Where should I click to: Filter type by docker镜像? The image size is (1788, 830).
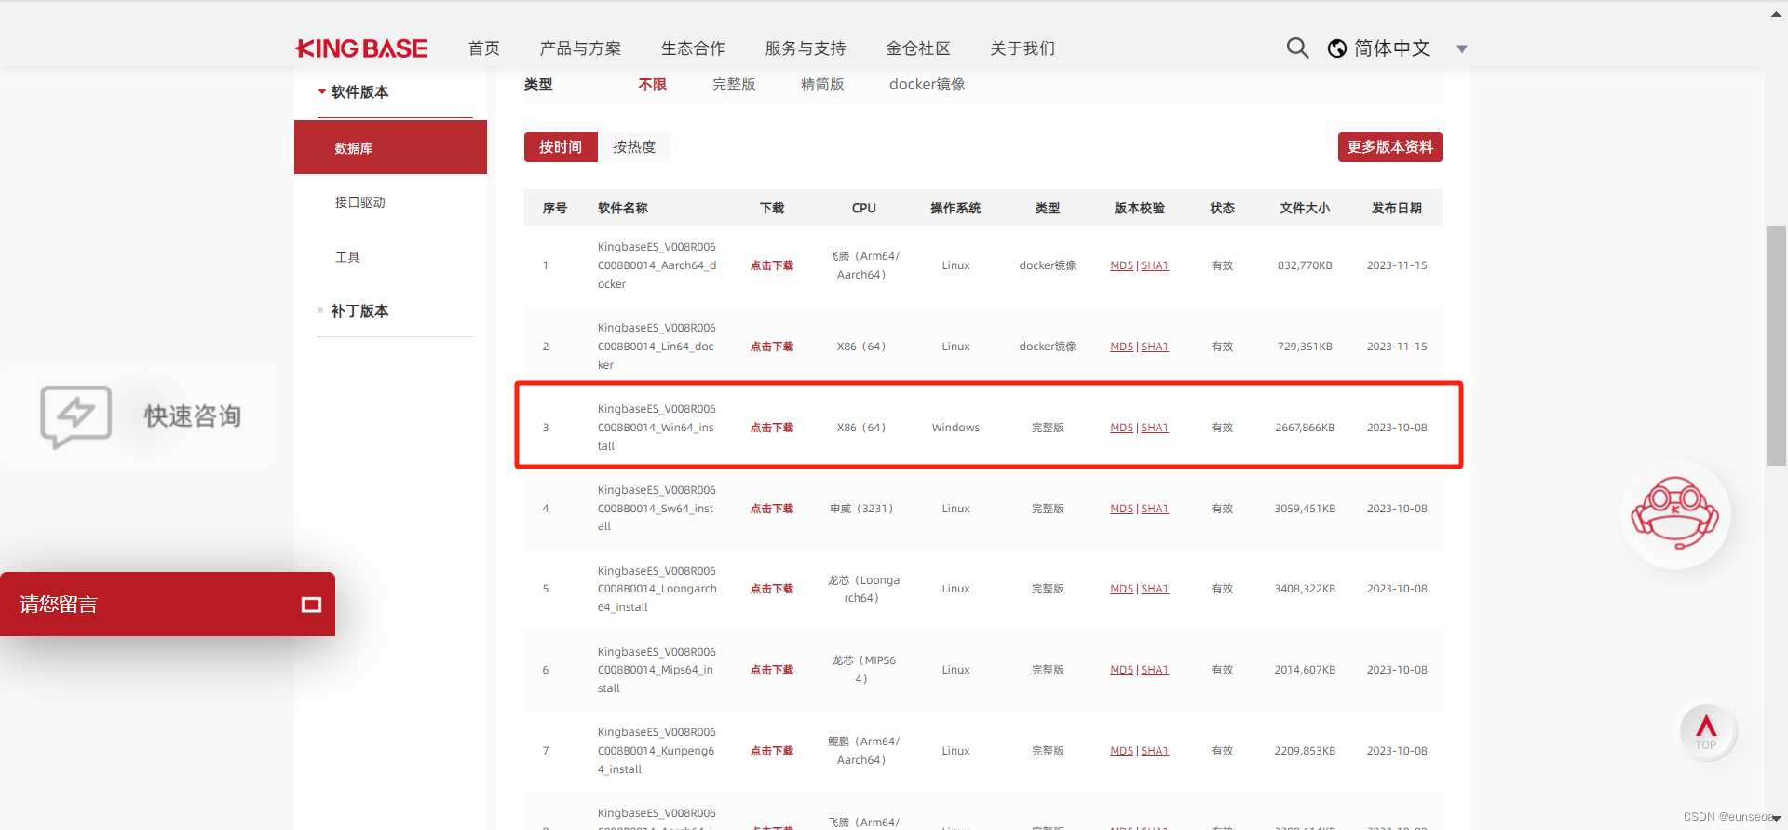928,85
